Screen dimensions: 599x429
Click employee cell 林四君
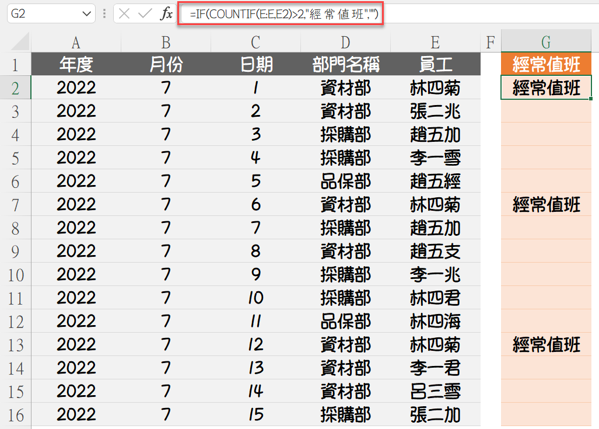tap(435, 298)
